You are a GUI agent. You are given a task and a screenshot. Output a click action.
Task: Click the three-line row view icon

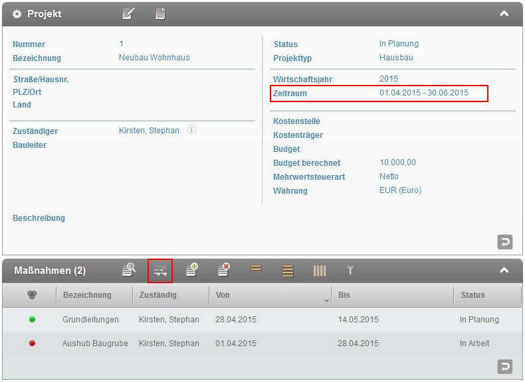click(x=288, y=271)
